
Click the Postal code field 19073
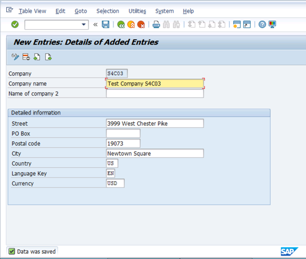[x=123, y=143]
